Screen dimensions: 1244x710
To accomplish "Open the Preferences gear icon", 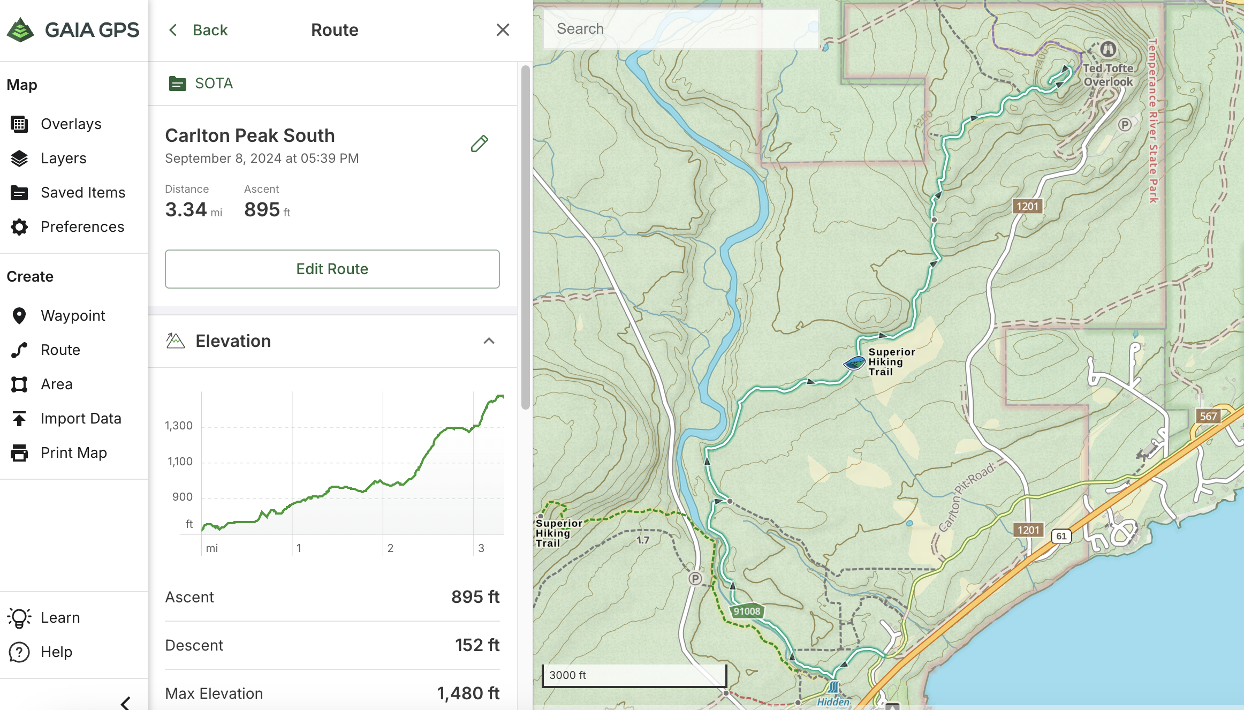I will [x=19, y=227].
